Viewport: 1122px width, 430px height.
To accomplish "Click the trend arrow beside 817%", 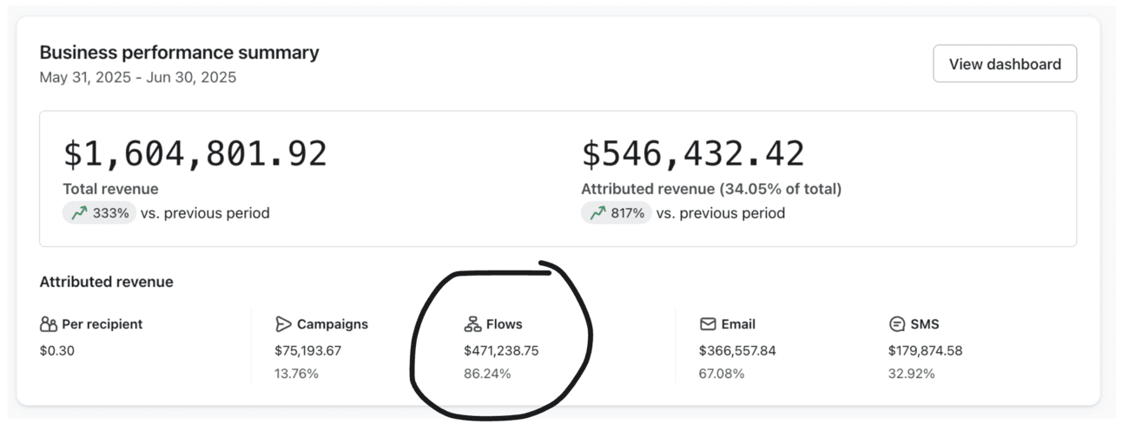I will [x=597, y=213].
